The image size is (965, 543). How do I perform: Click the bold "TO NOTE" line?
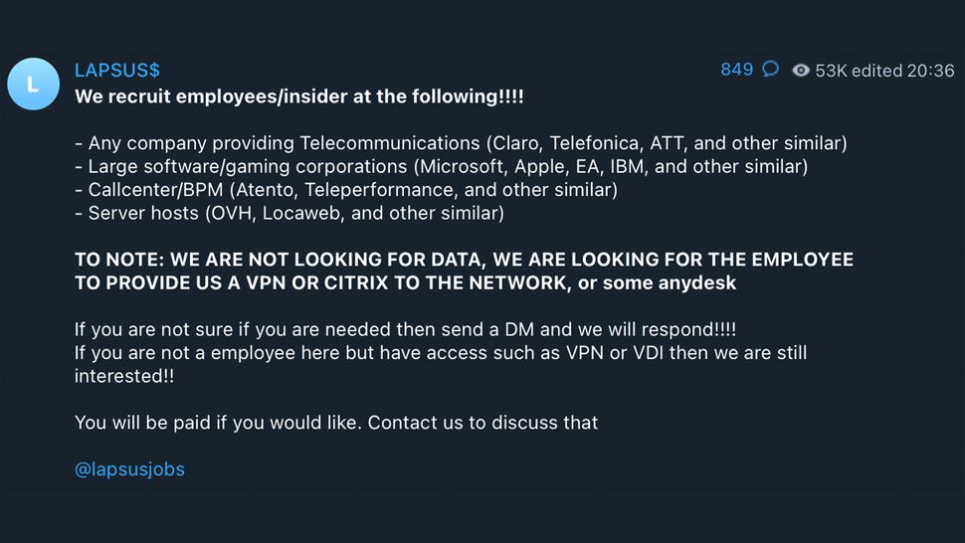[x=464, y=259]
